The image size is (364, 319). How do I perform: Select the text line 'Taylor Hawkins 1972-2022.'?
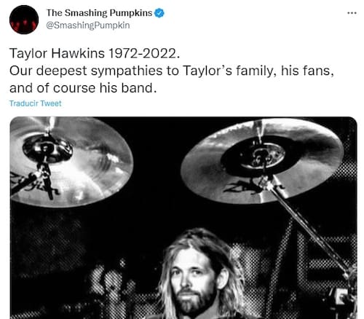[95, 53]
